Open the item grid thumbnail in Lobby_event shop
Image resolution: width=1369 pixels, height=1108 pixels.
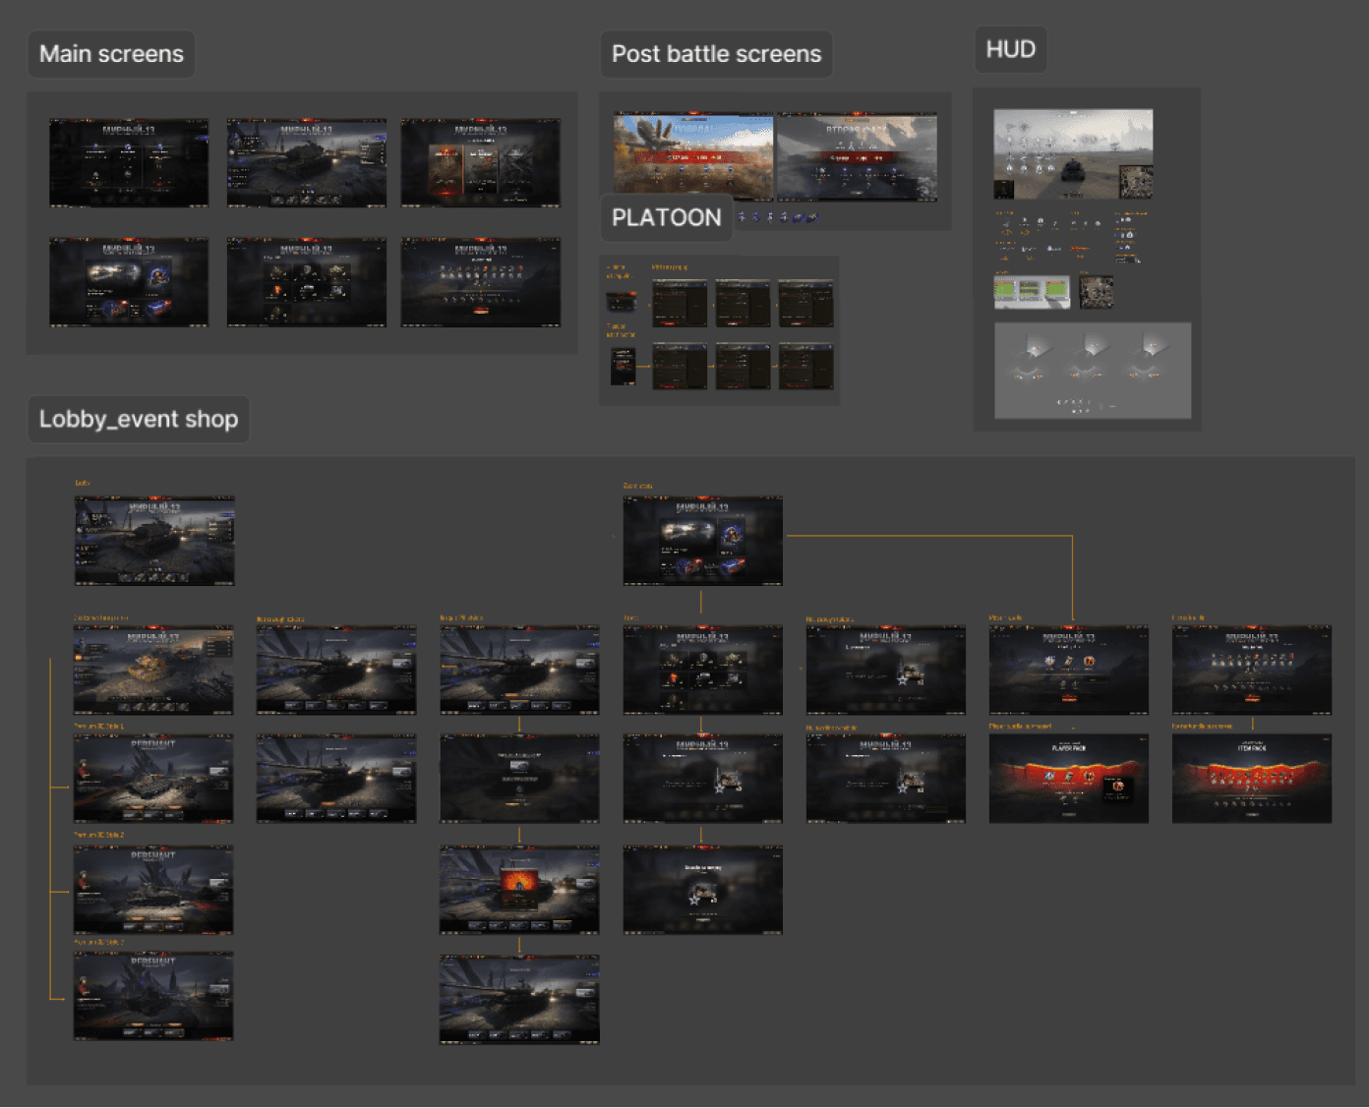(703, 670)
